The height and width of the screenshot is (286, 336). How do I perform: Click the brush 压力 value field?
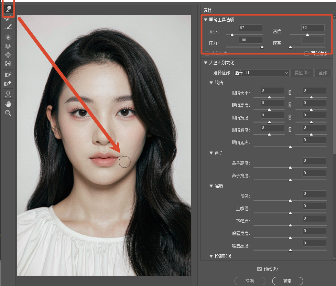coord(250,40)
